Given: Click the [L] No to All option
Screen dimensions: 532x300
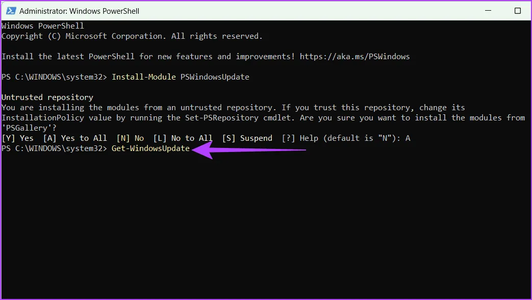Looking at the screenshot, I should tap(183, 138).
